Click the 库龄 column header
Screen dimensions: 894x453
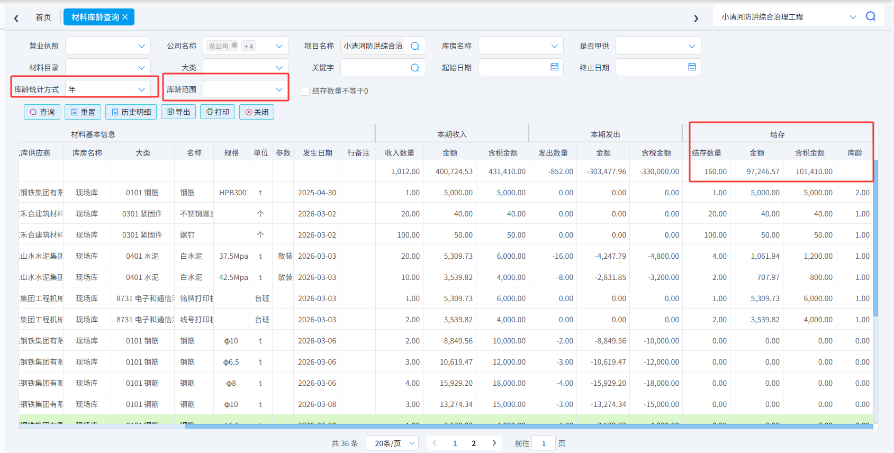855,153
